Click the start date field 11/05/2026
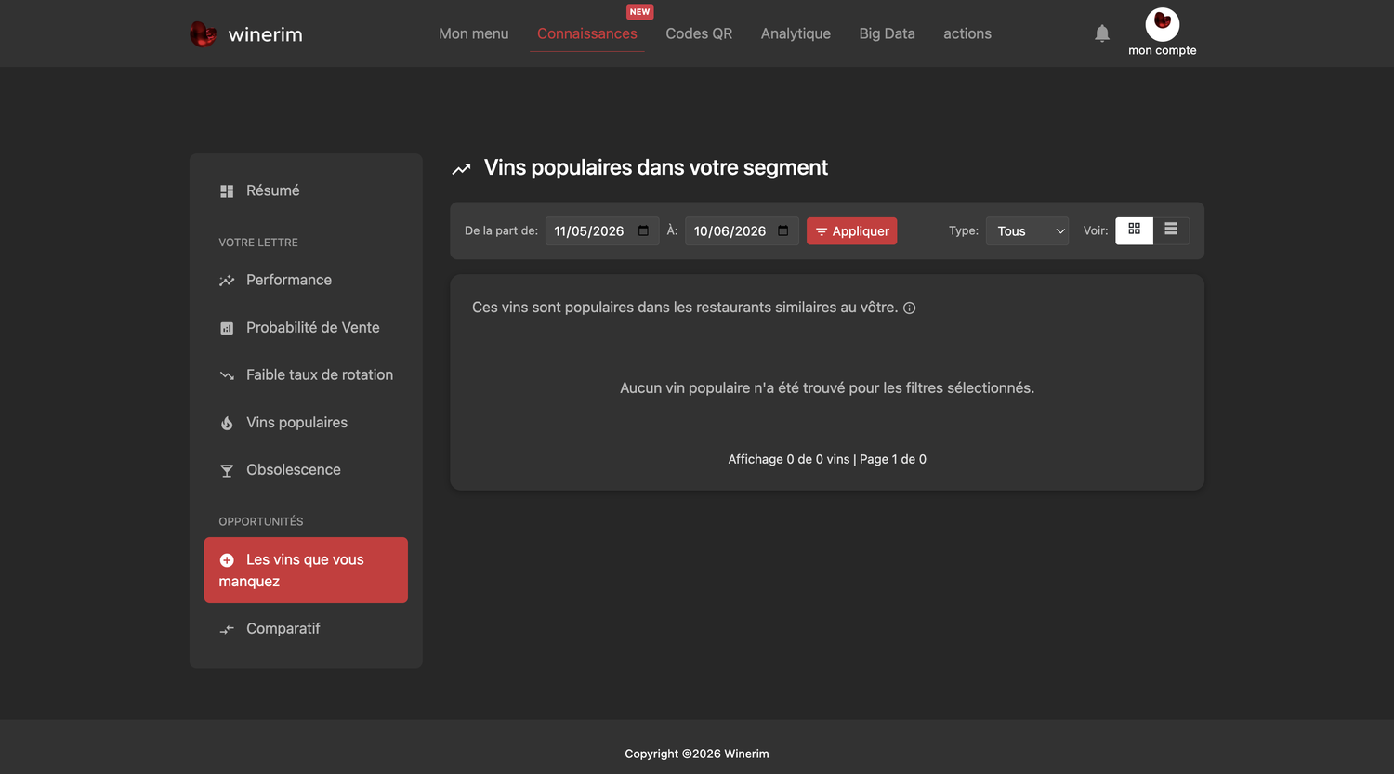This screenshot has height=774, width=1394. (602, 230)
